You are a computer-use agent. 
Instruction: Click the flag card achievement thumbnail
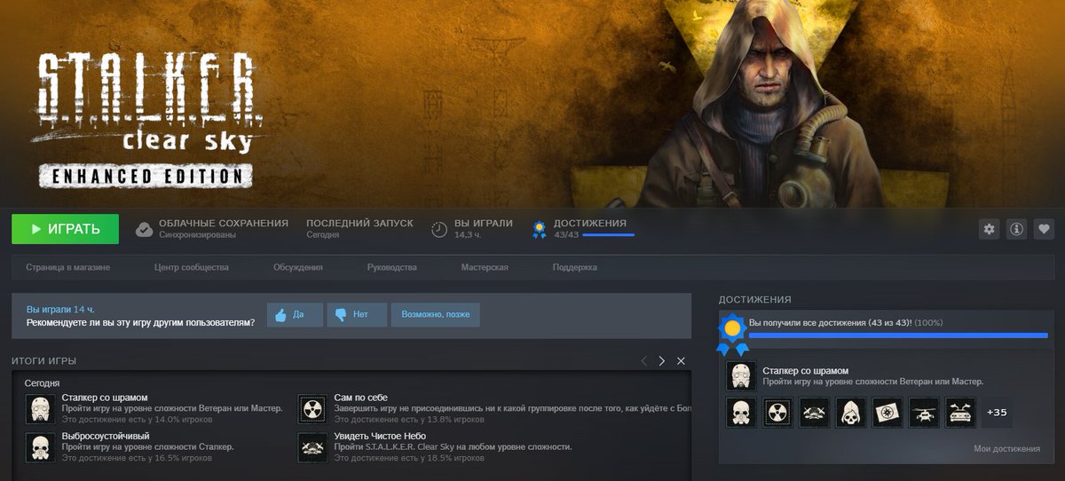coord(887,413)
